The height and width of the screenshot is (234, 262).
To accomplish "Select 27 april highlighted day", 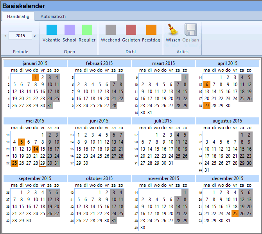I will pos(206,105).
